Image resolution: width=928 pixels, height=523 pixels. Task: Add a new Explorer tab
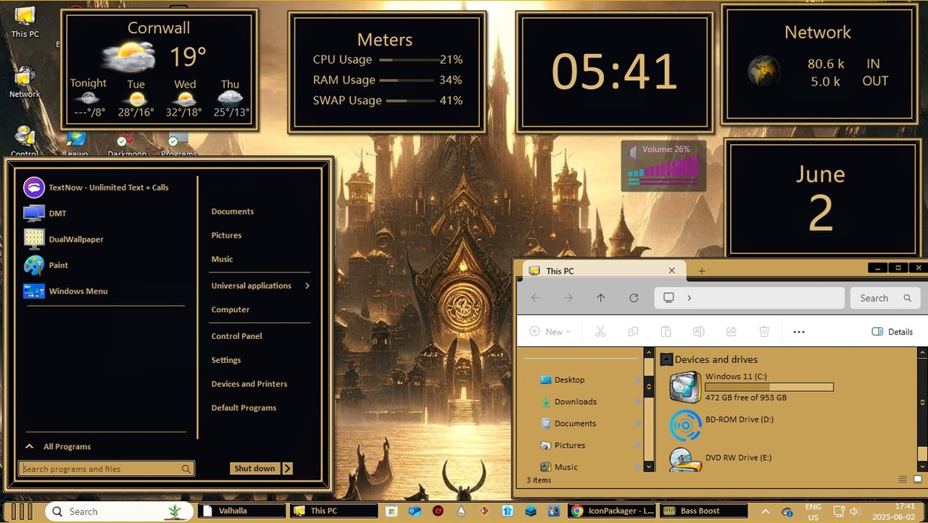(701, 270)
